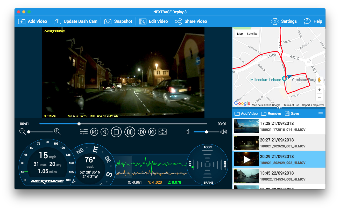340x210 pixels.
Task: Adjust the volume slider handle
Action: coord(207,132)
